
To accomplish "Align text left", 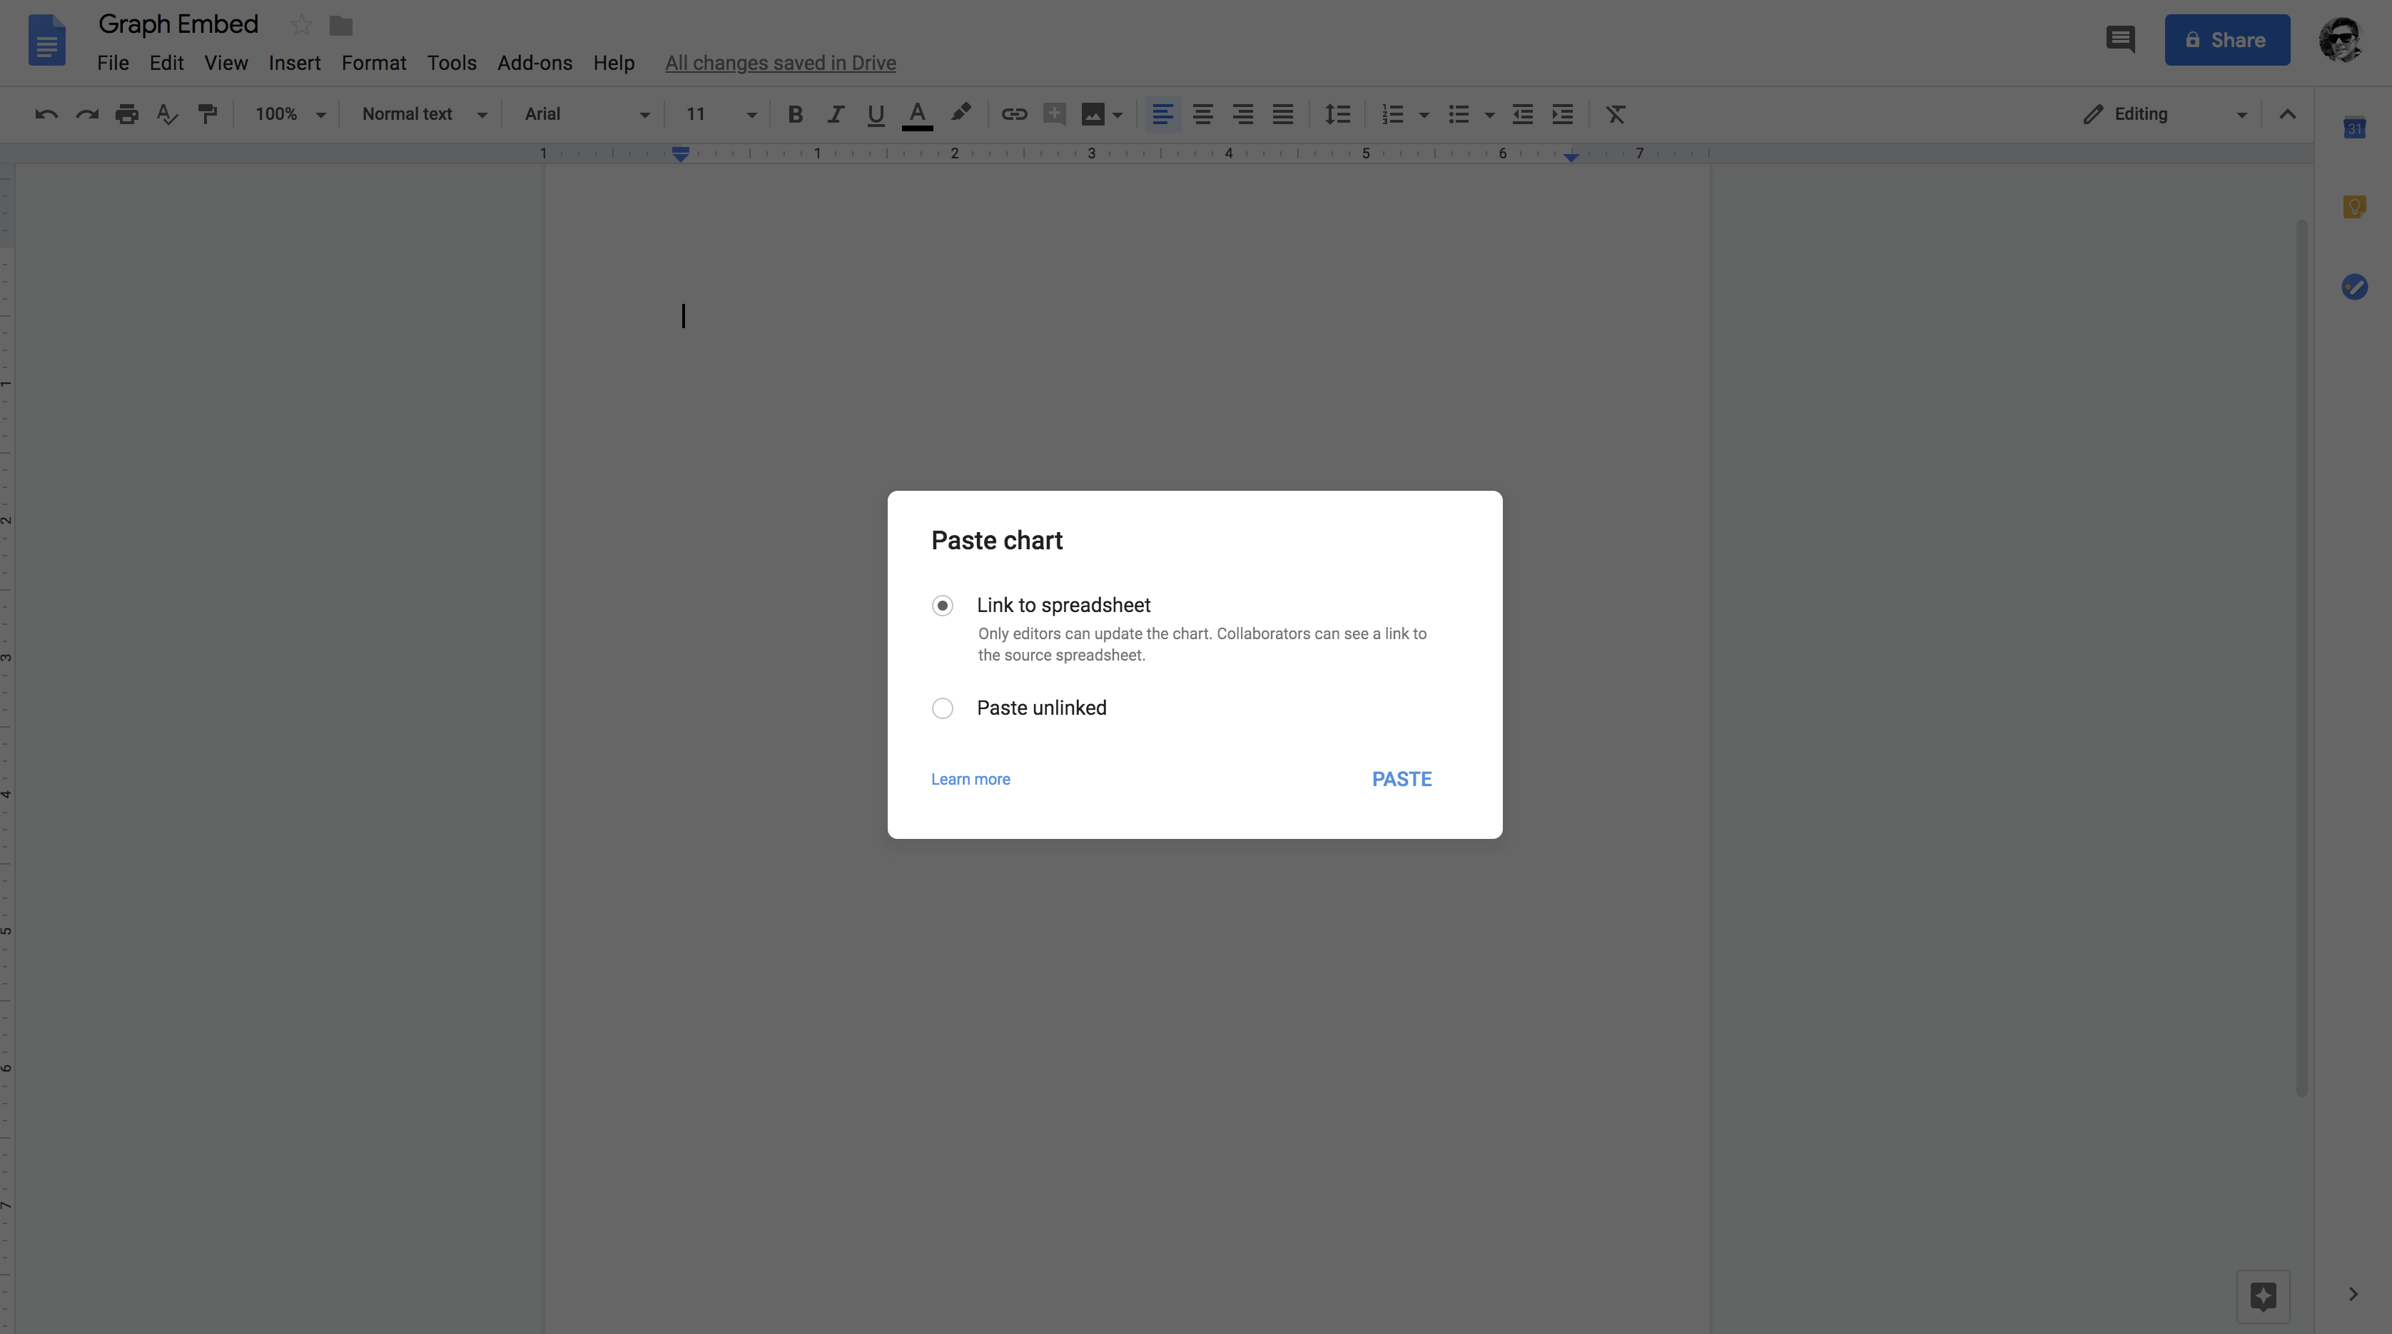I will pos(1162,114).
